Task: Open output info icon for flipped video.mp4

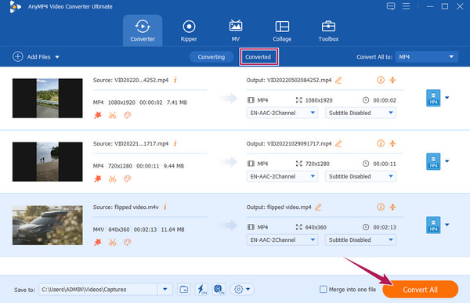Action: (381, 207)
